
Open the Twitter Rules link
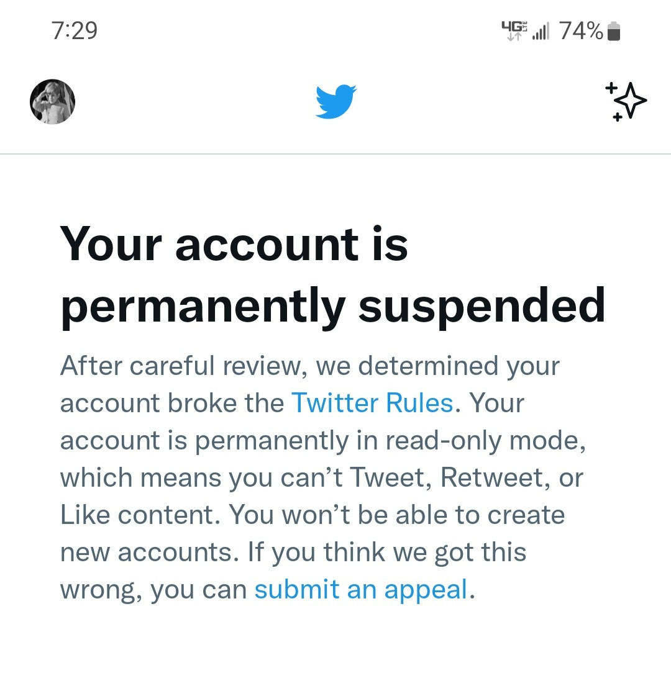(x=372, y=403)
